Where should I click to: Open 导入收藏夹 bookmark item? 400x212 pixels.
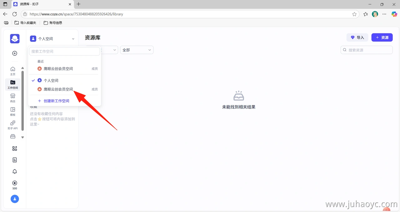25,23
